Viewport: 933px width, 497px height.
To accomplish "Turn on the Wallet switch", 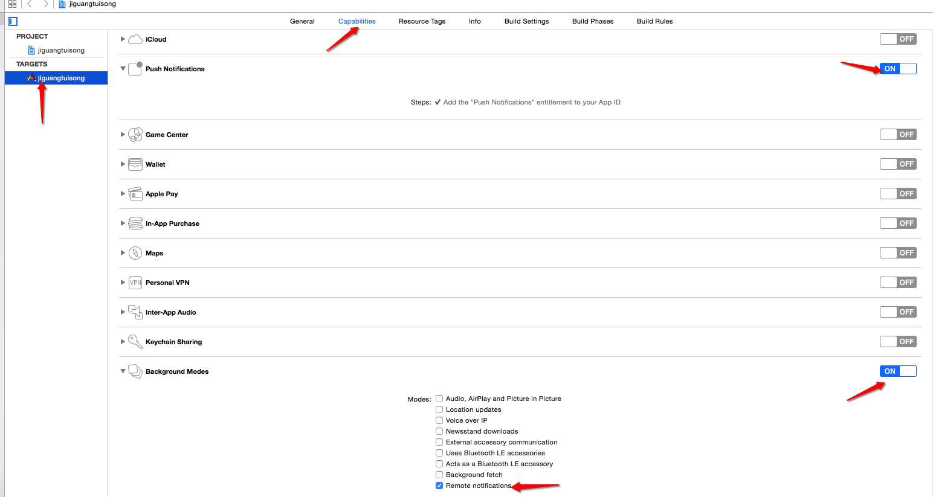I will coord(898,164).
